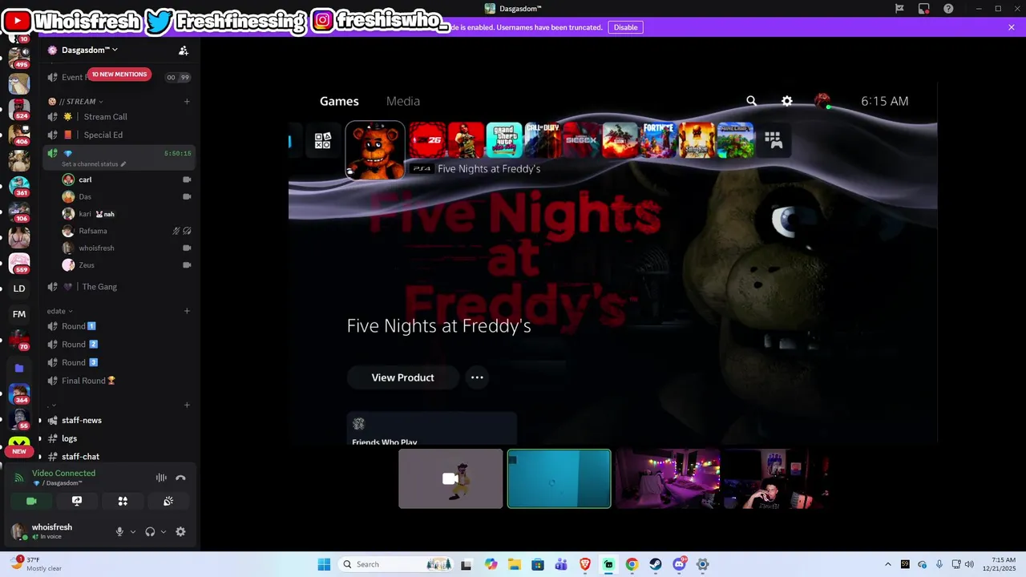Open the microphone input options arrow
Screen dimensions: 1026x577
point(133,531)
